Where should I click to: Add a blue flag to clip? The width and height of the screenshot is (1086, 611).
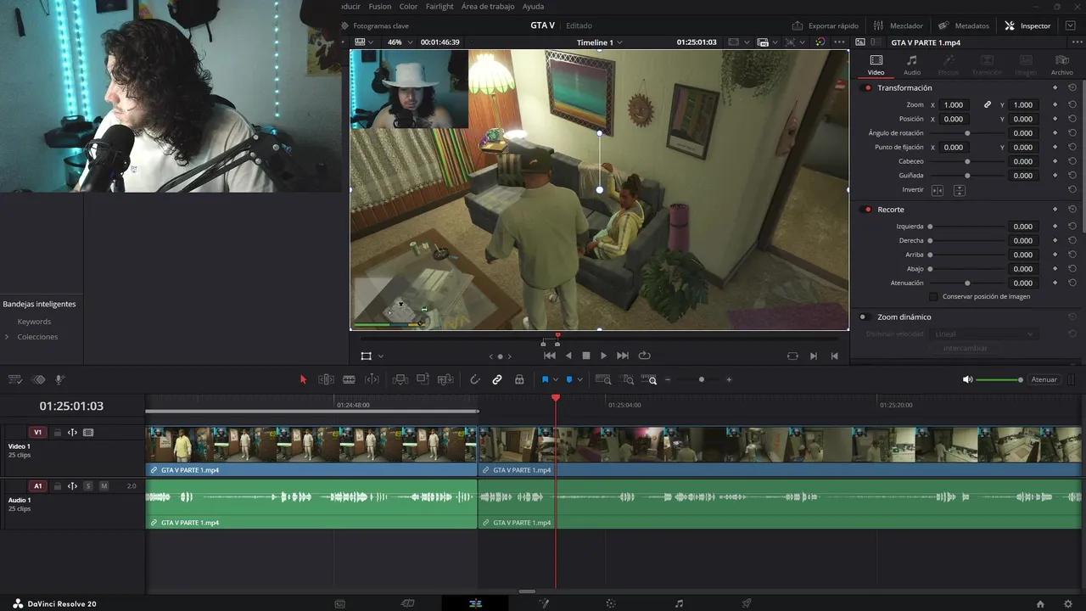coord(545,379)
